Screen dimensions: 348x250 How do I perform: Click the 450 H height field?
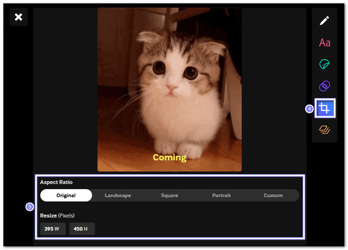tap(82, 229)
